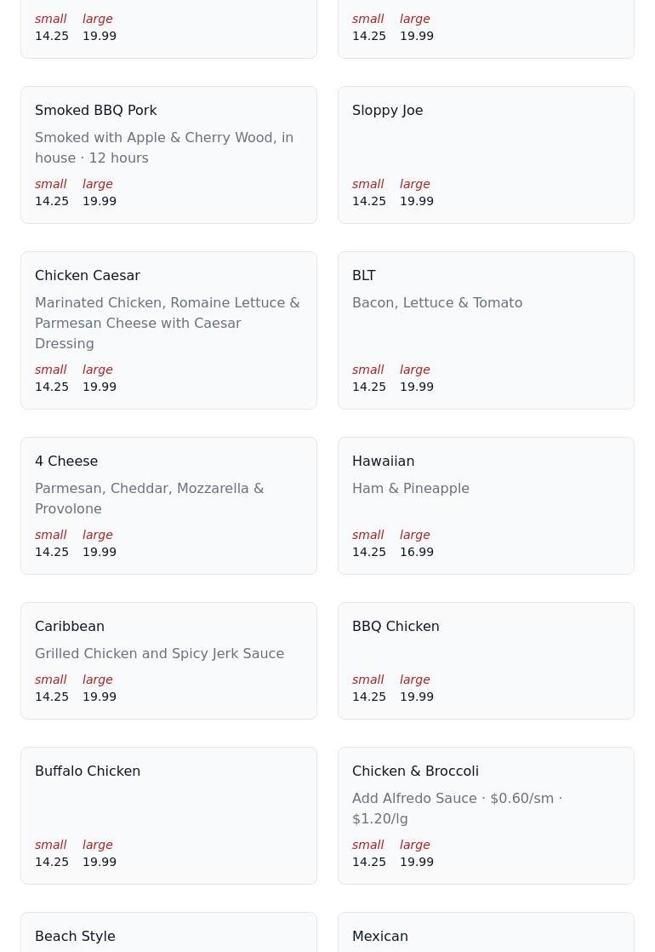This screenshot has height=952, width=655.
Task: Open the Caribbean menu item
Action: pos(70,627)
